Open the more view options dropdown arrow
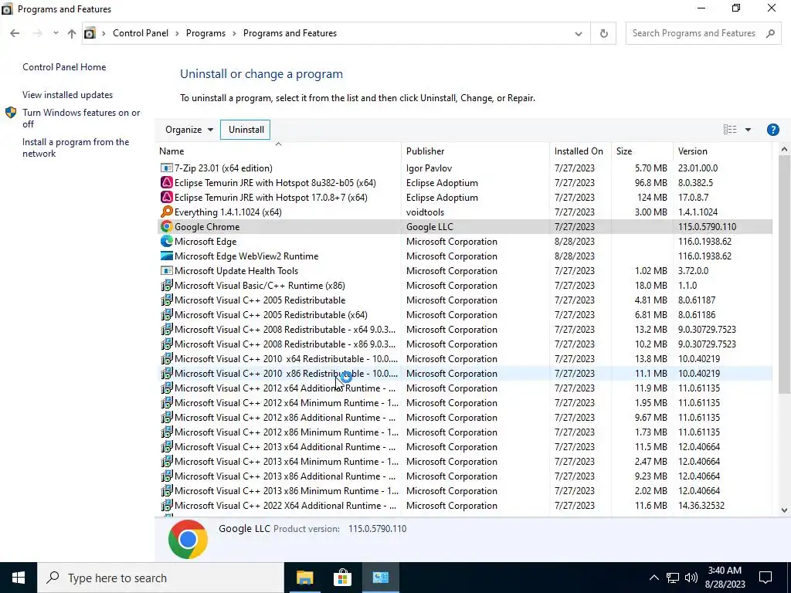791x593 pixels. point(748,130)
